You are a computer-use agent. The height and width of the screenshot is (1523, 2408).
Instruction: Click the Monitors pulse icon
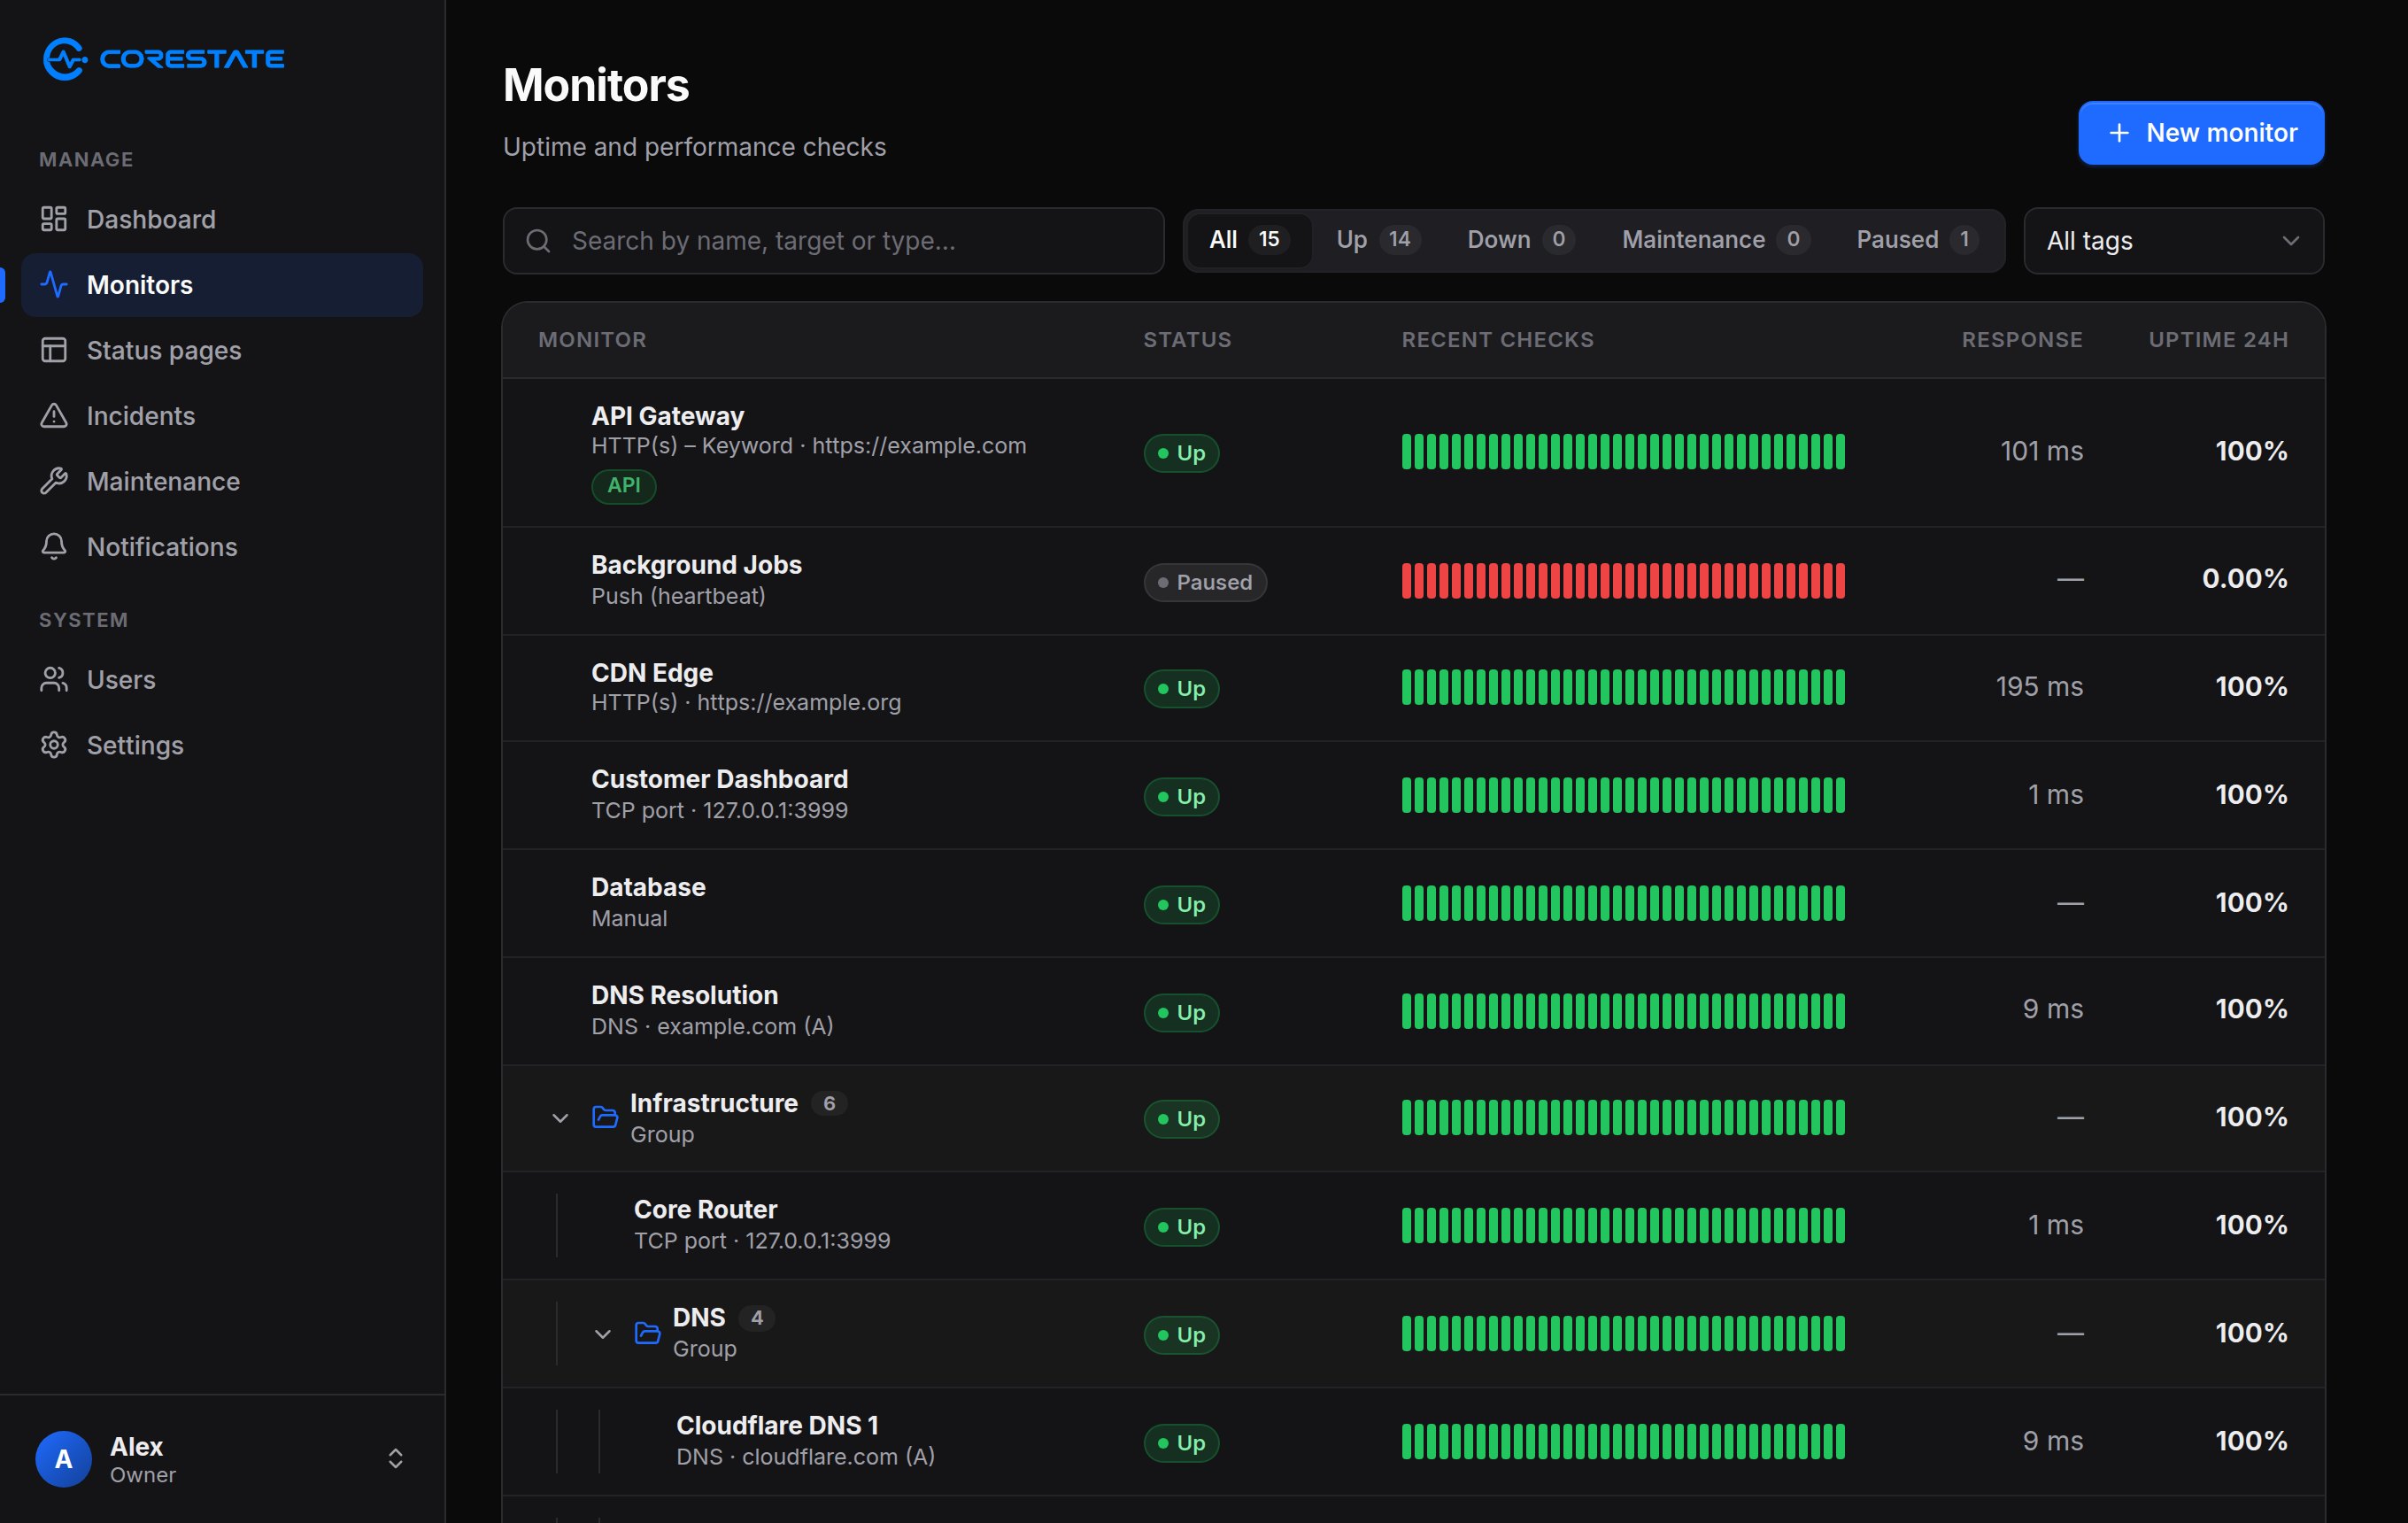click(54, 285)
